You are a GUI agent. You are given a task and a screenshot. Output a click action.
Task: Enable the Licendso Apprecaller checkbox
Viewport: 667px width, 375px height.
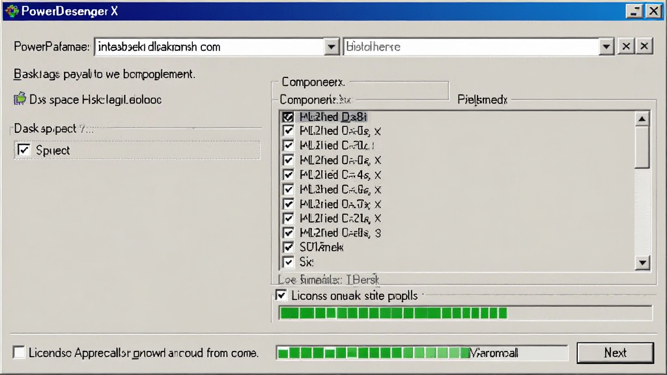click(19, 352)
